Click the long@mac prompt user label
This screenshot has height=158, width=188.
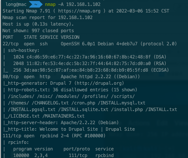tap(16, 4)
